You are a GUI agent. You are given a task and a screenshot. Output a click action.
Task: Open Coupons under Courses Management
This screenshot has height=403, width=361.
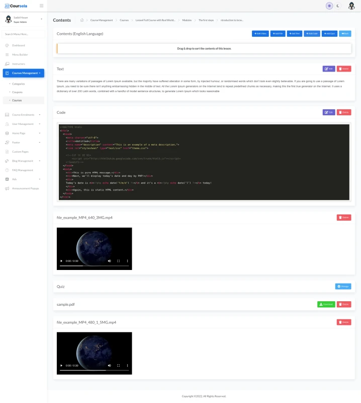[x=17, y=92]
